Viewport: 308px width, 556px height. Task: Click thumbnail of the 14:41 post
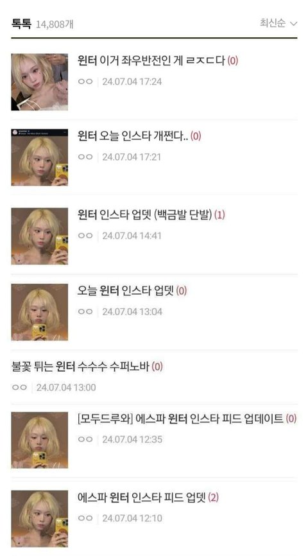tap(39, 236)
